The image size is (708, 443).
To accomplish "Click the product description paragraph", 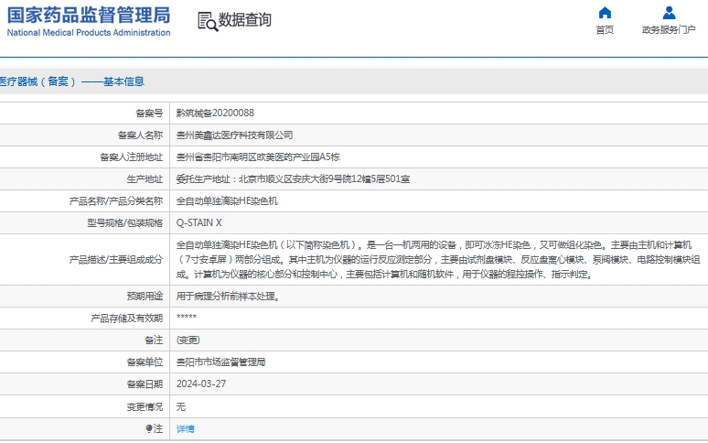I will 438,260.
